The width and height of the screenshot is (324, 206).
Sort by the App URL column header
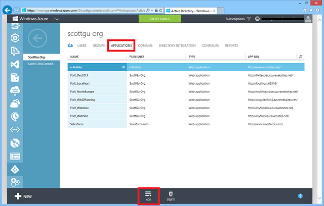pyautogui.click(x=253, y=57)
